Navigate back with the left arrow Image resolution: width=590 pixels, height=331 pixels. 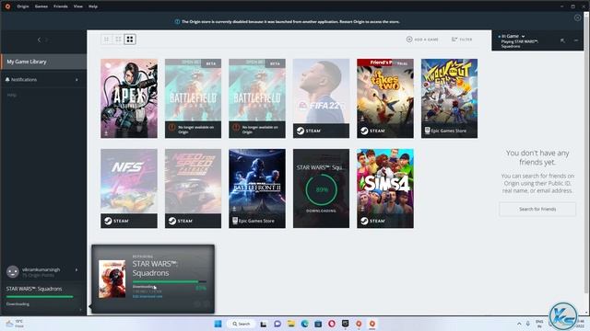pos(39,40)
